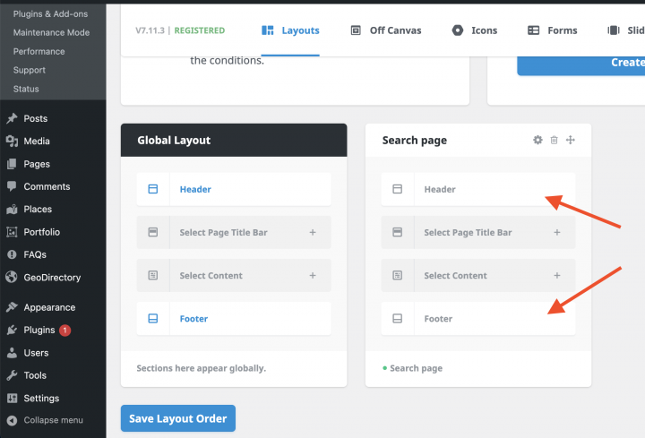645x438 pixels.
Task: Add Content section in Global Layout
Action: click(x=313, y=276)
